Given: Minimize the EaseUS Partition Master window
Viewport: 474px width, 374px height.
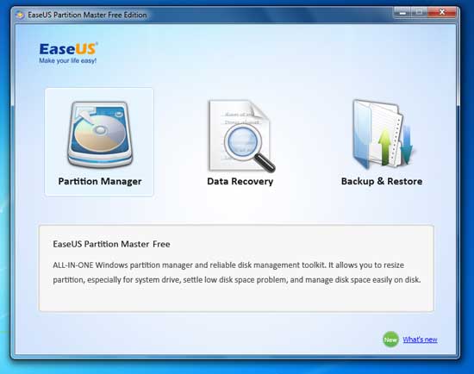Looking at the screenshot, I should coord(402,12).
